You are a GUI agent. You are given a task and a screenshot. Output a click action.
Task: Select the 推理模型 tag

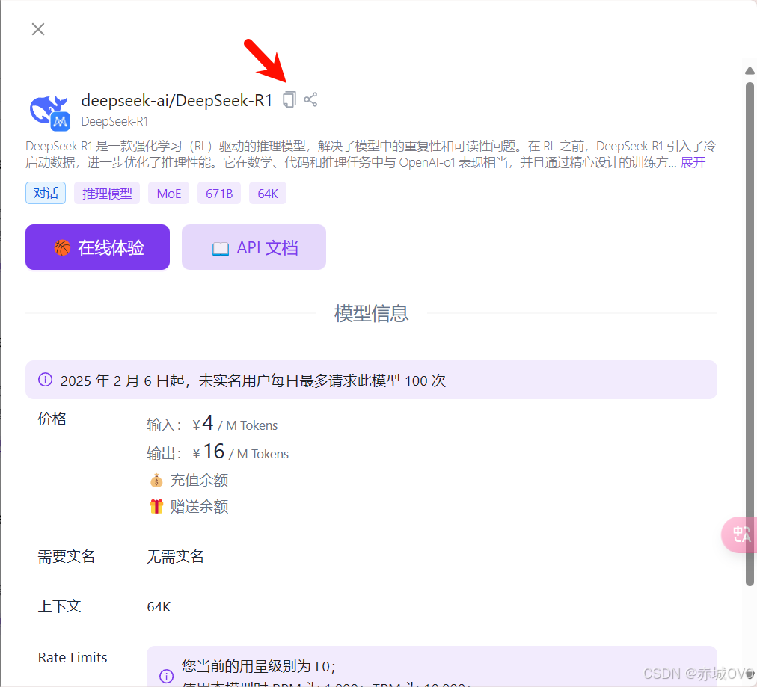[x=107, y=194]
